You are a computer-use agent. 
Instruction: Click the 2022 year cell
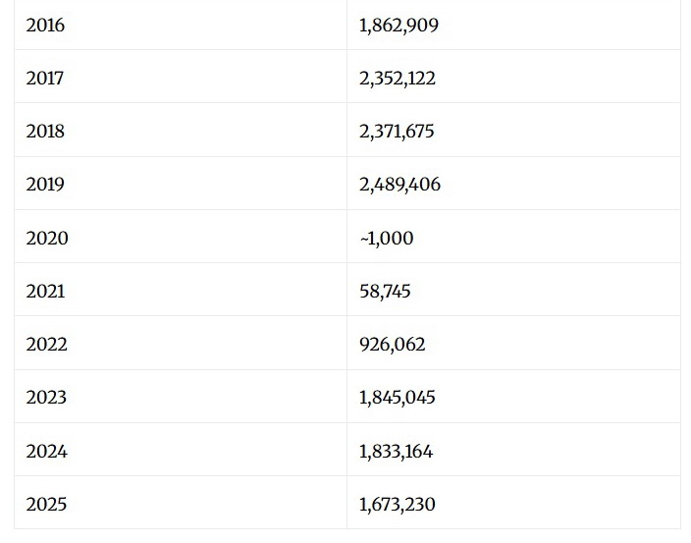coord(46,345)
